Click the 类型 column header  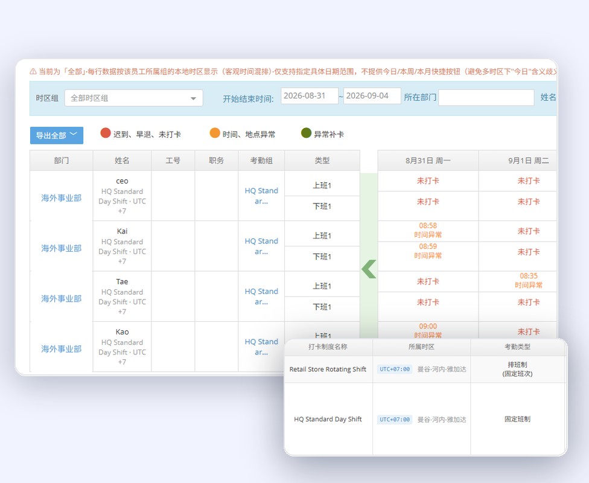click(322, 161)
